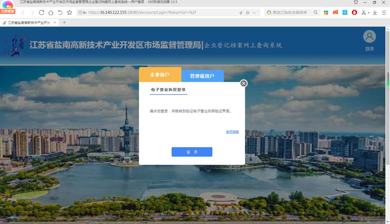Click the address bar favorite star

(x=247, y=13)
